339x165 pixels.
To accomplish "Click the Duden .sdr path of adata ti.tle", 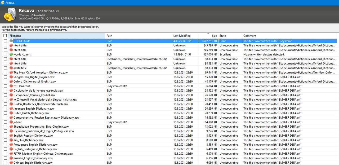I will 137,68.
